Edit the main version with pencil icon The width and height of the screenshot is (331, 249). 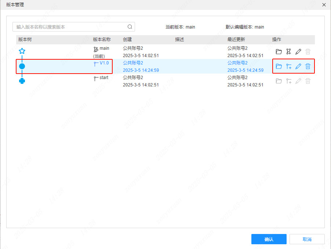298,51
